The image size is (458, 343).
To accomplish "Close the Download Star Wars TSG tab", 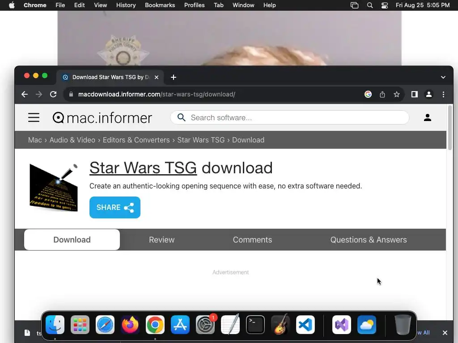I will point(157,77).
